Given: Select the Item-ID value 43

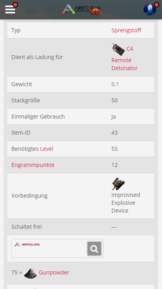Looking at the screenshot, I should [x=115, y=133].
